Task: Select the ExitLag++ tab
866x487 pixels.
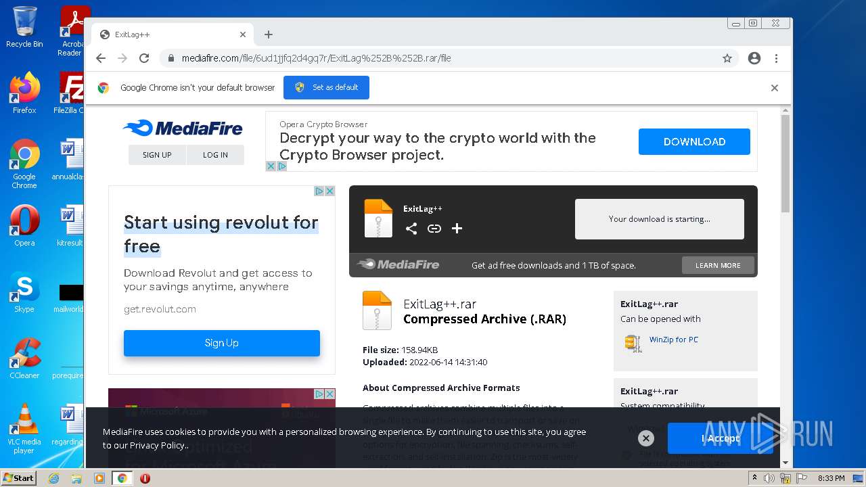Action: coord(173,34)
